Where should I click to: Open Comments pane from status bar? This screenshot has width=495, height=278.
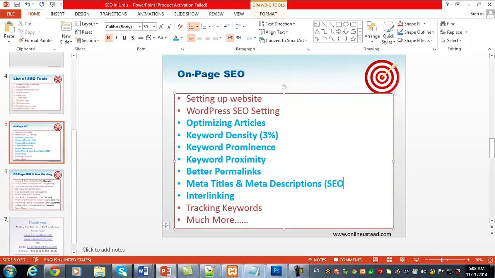(347, 260)
